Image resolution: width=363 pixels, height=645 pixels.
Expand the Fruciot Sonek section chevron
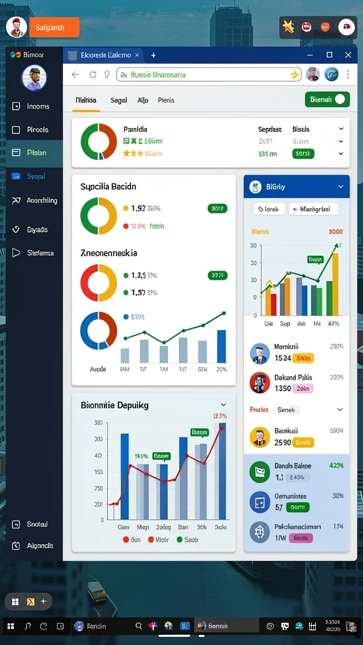point(340,409)
